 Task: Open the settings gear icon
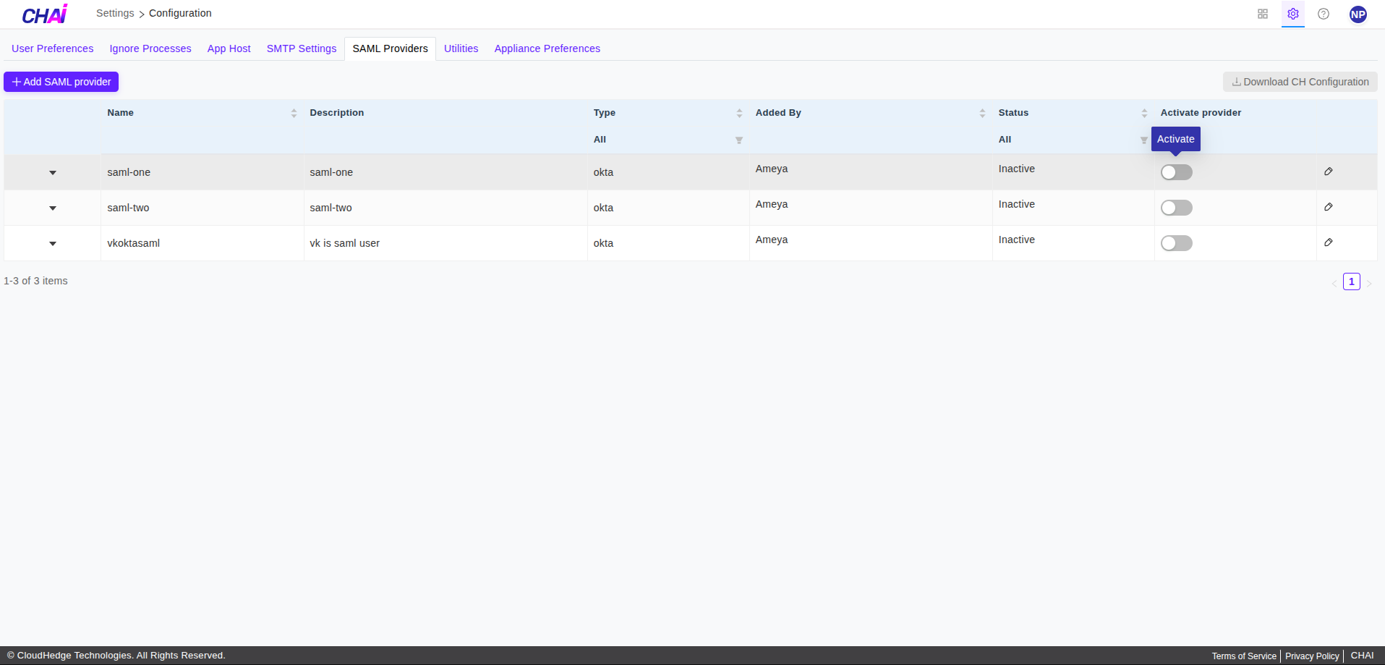(1293, 14)
